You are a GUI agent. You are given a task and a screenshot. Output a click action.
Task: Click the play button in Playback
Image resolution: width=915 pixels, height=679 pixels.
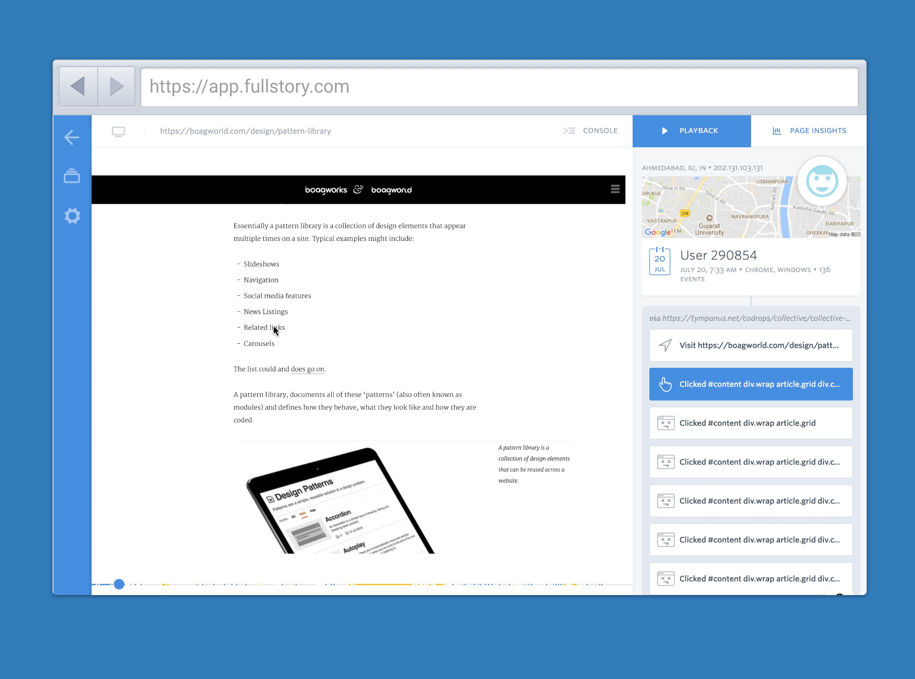click(663, 130)
